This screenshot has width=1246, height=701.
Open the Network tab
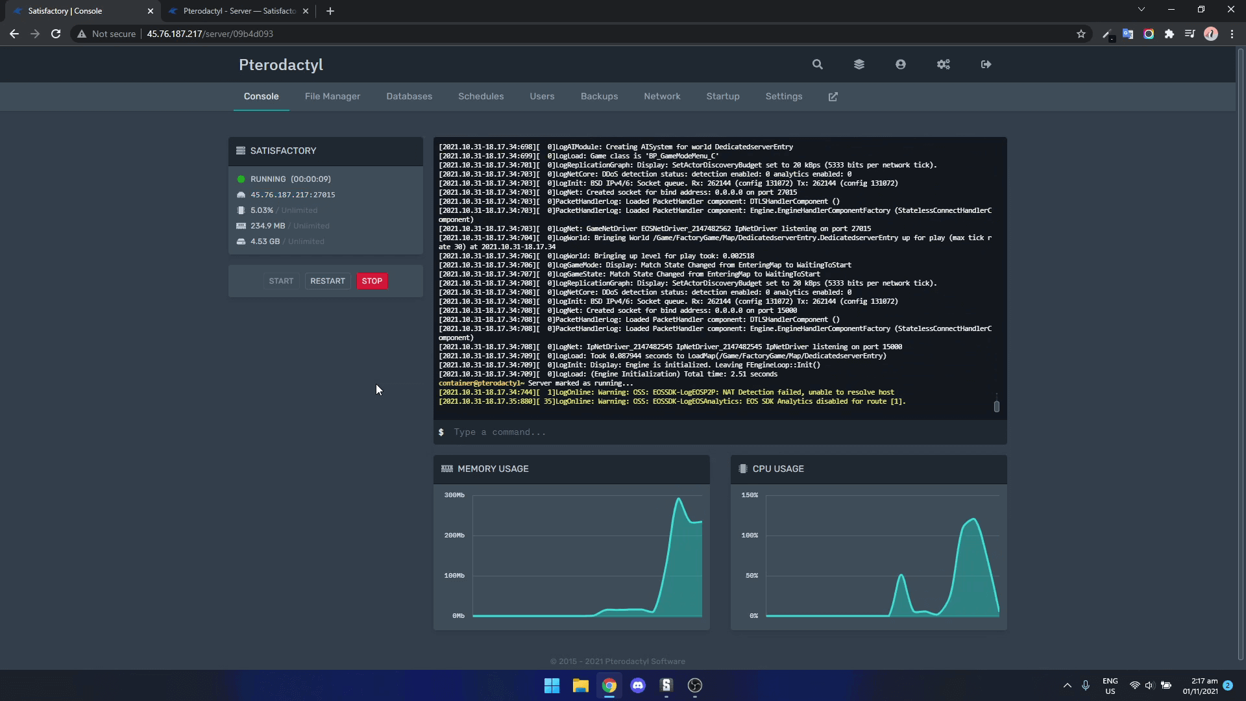click(x=662, y=97)
